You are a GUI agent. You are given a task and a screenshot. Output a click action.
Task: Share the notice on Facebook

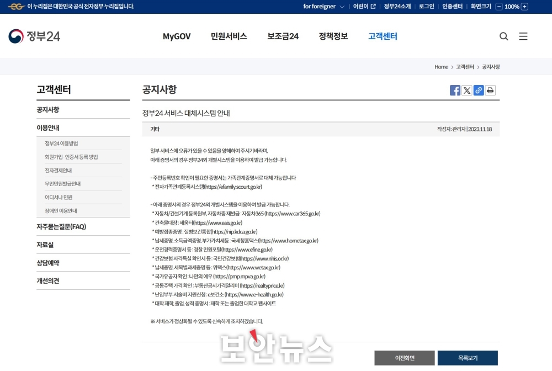tap(455, 91)
